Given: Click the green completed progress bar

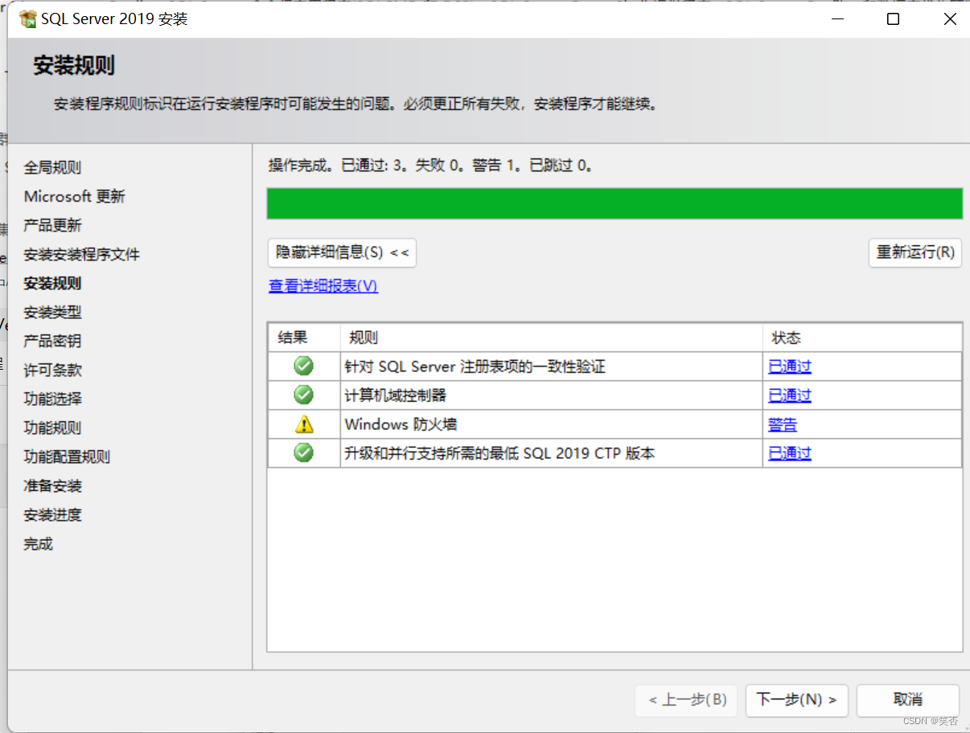Looking at the screenshot, I should pos(614,203).
